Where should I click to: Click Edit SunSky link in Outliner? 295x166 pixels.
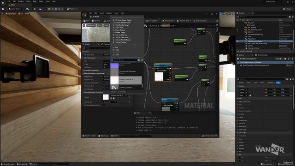pos(283,46)
